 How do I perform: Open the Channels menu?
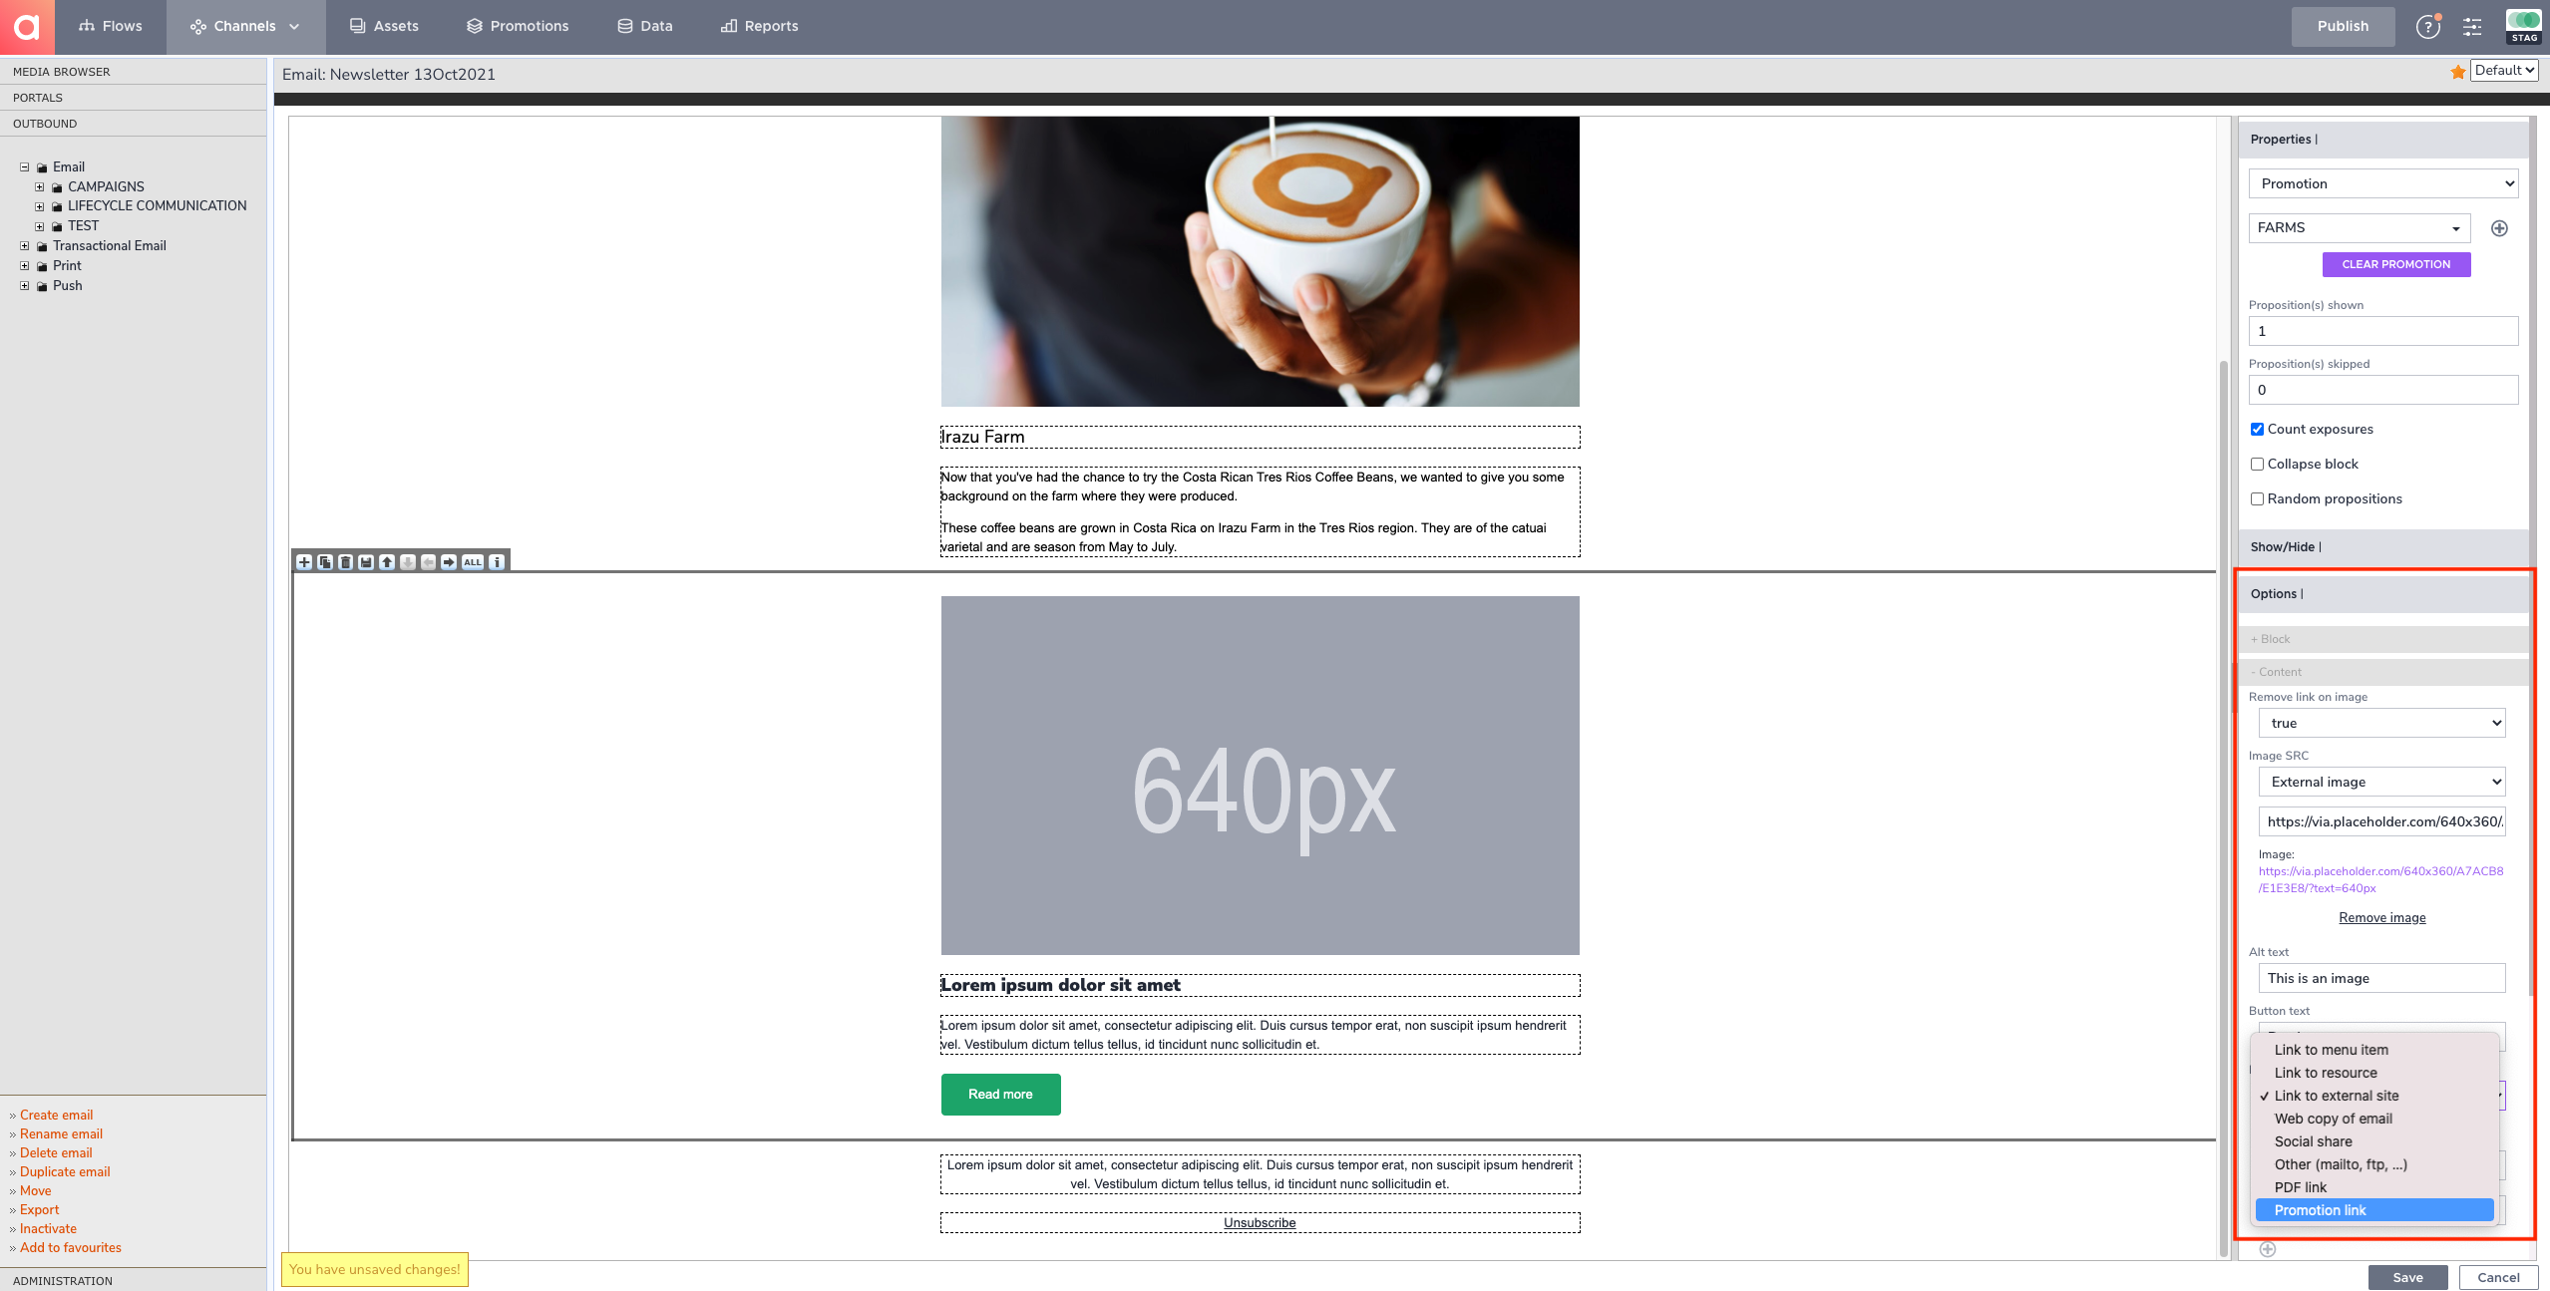click(x=245, y=27)
